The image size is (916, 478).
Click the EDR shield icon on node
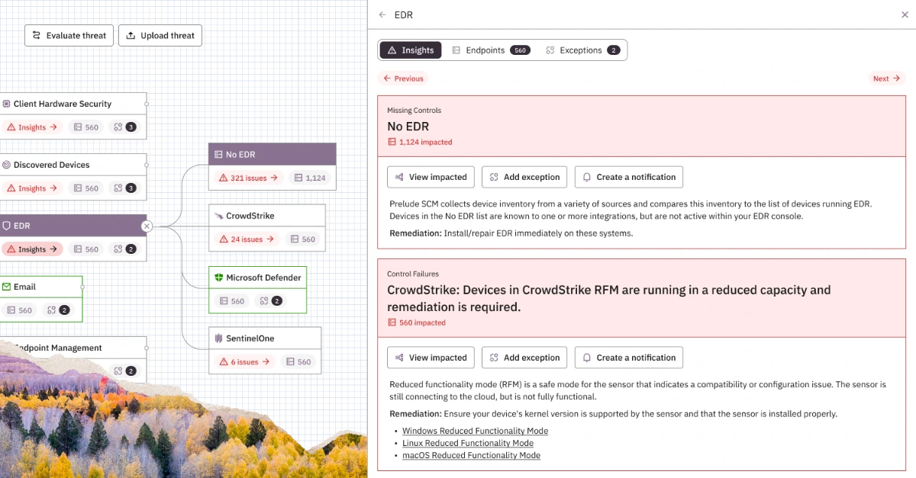pyautogui.click(x=7, y=226)
